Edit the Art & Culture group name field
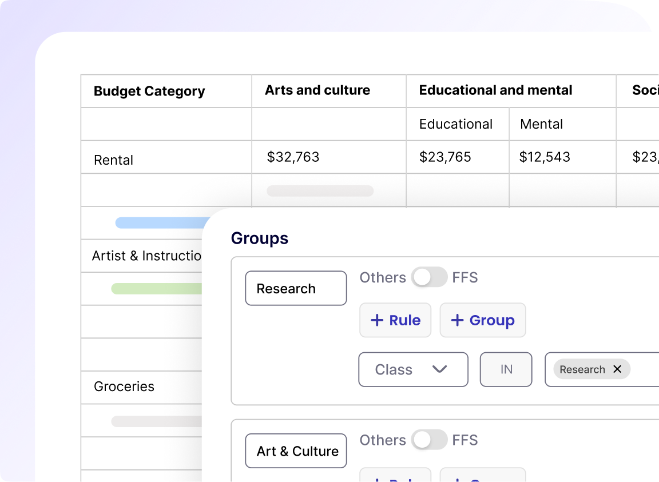The height and width of the screenshot is (482, 659). 296,451
